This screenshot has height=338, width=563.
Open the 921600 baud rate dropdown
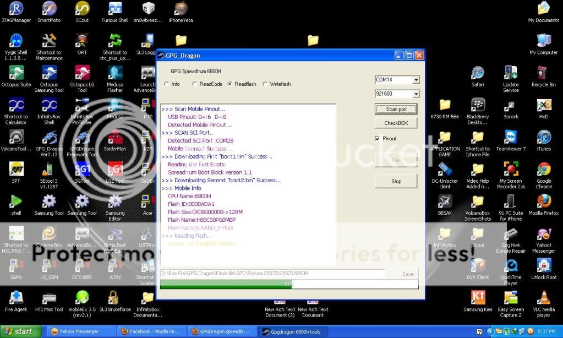[416, 94]
